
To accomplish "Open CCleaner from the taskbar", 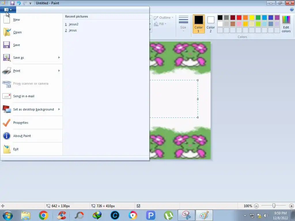I will 61,215.
